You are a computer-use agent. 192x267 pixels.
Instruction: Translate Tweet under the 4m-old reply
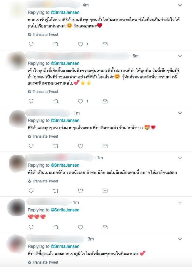point(43,35)
